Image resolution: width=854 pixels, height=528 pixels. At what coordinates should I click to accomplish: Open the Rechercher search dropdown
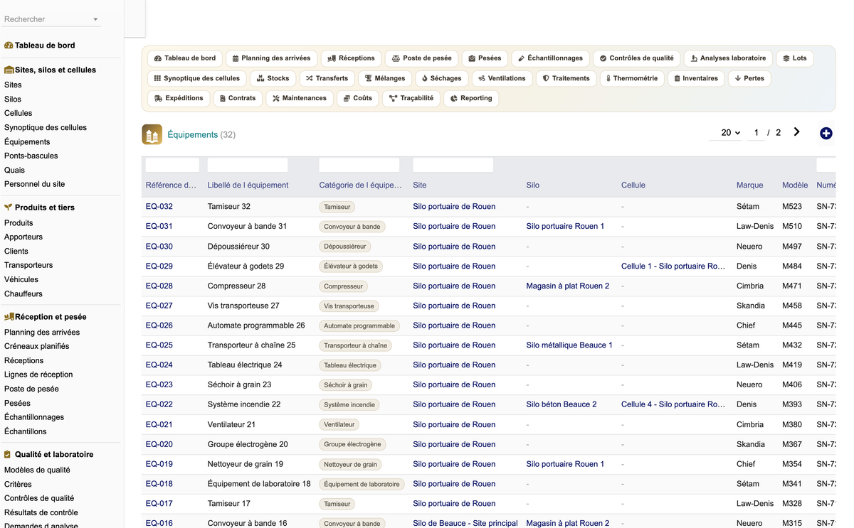point(51,19)
